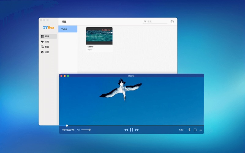The image size is (245, 153).
Task: Open the history clock icon
Action: 172,22
